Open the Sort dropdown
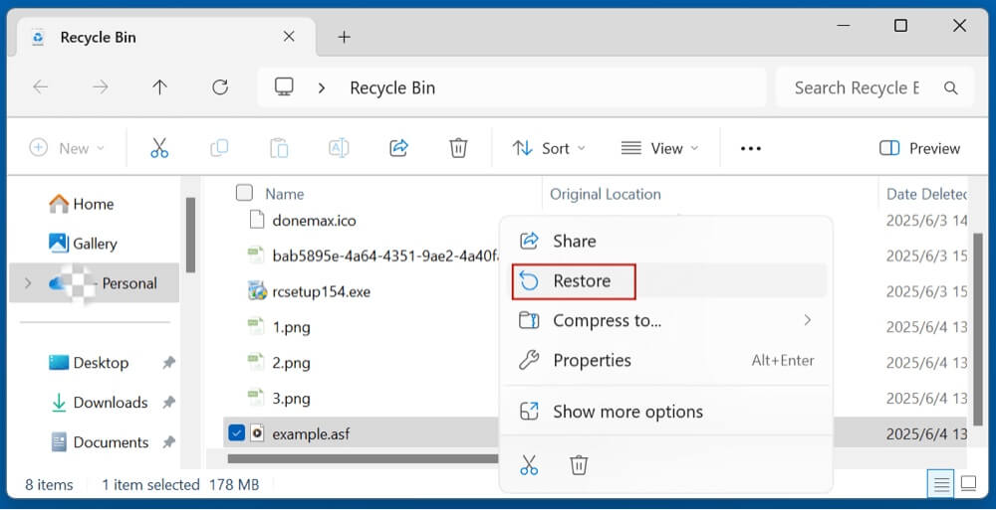 pos(549,148)
